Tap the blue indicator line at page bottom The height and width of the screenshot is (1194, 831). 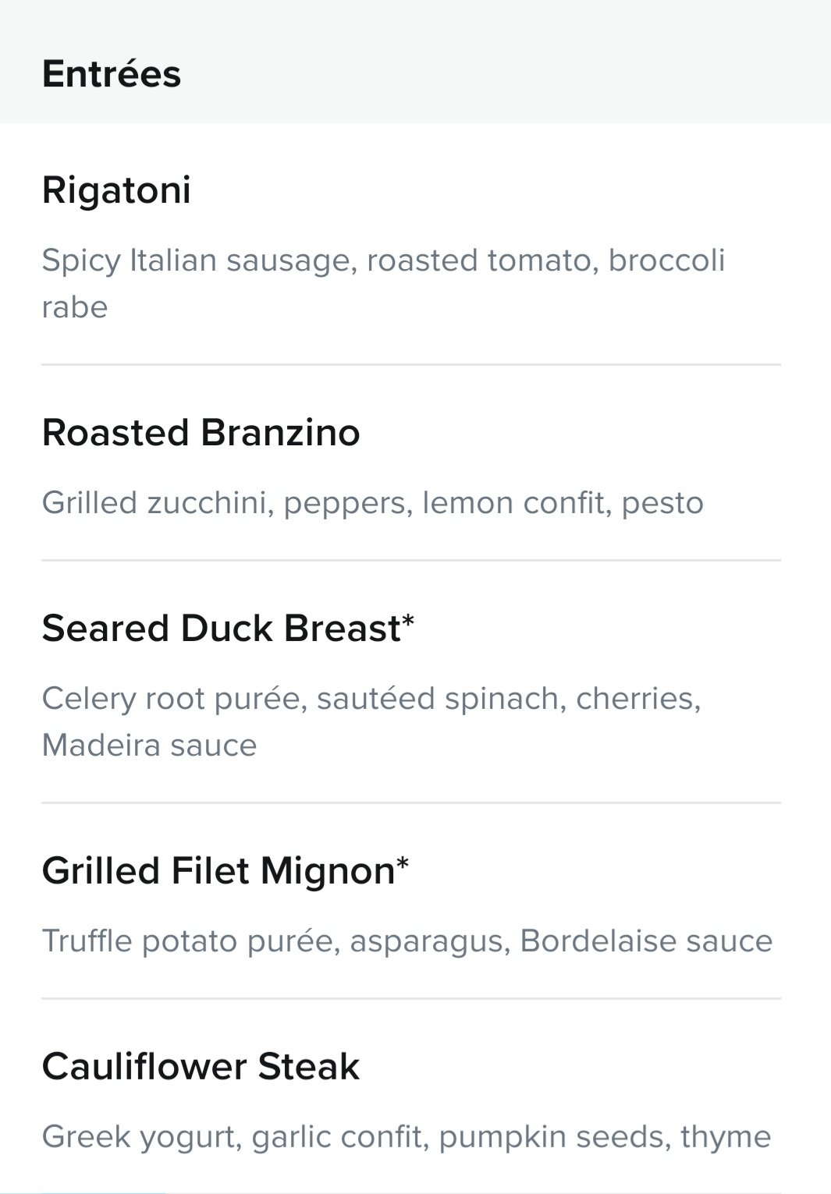tap(101, 1192)
